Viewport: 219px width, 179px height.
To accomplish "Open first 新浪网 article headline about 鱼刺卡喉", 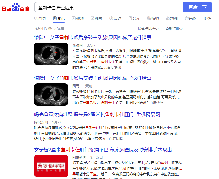I will click(93, 38).
